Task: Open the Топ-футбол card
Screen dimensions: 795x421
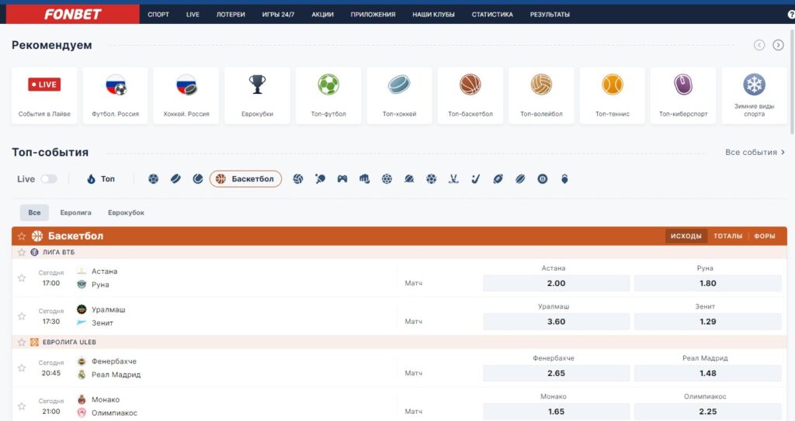Action: click(328, 95)
